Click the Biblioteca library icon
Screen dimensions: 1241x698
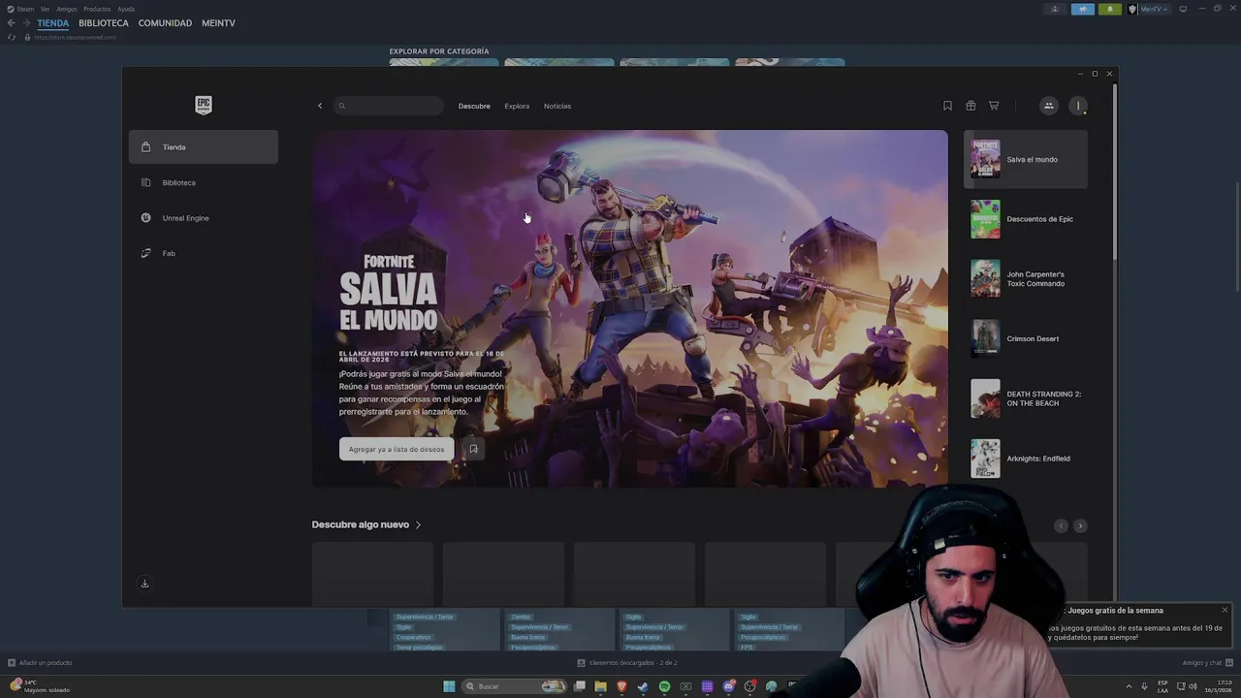(145, 182)
